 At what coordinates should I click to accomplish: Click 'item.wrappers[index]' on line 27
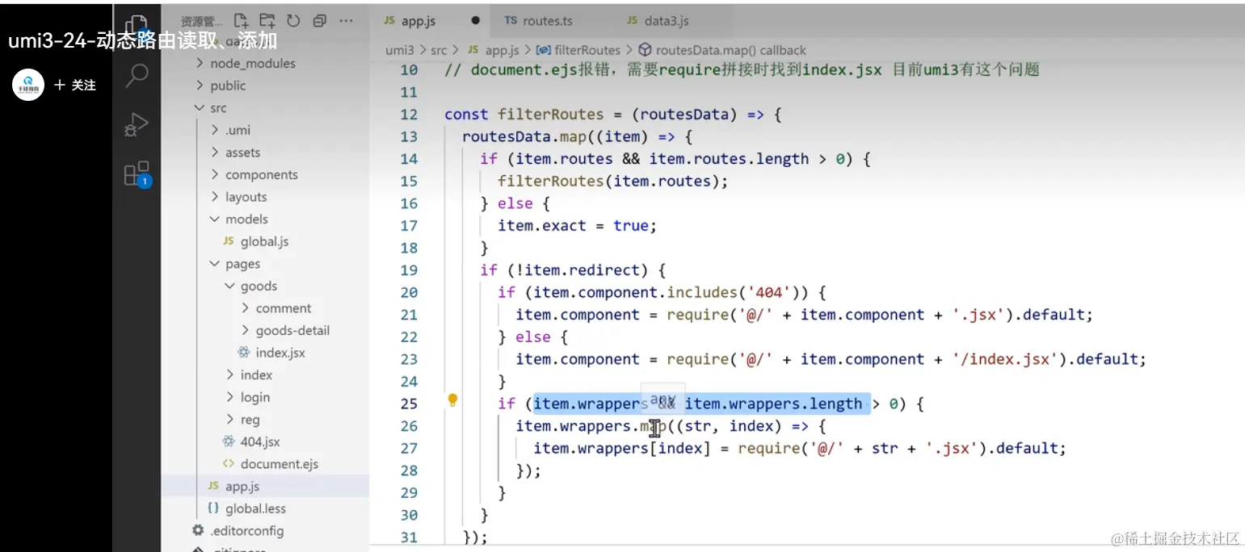[x=622, y=448]
